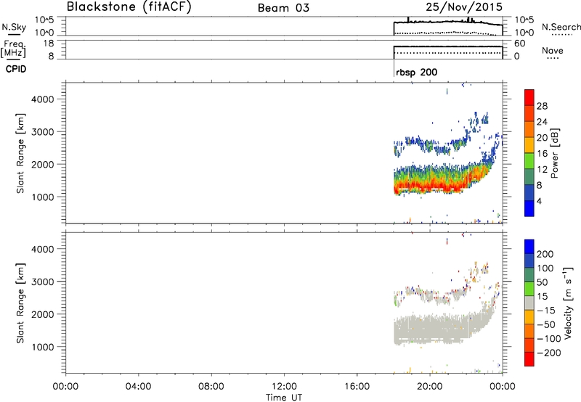Click the Power [dB] axis label
Image resolution: width=581 pixels, height=402 pixels.
pyautogui.click(x=555, y=153)
